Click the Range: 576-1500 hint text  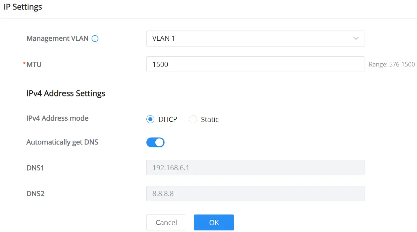coord(392,64)
